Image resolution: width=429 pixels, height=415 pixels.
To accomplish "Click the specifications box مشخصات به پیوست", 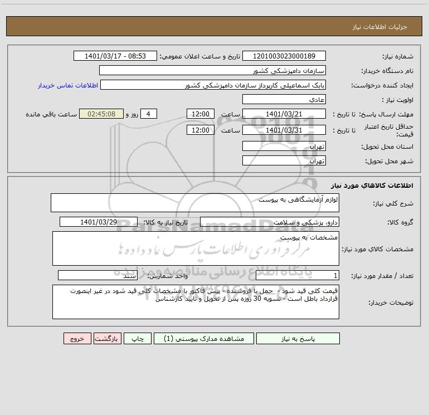I will (196, 248).
